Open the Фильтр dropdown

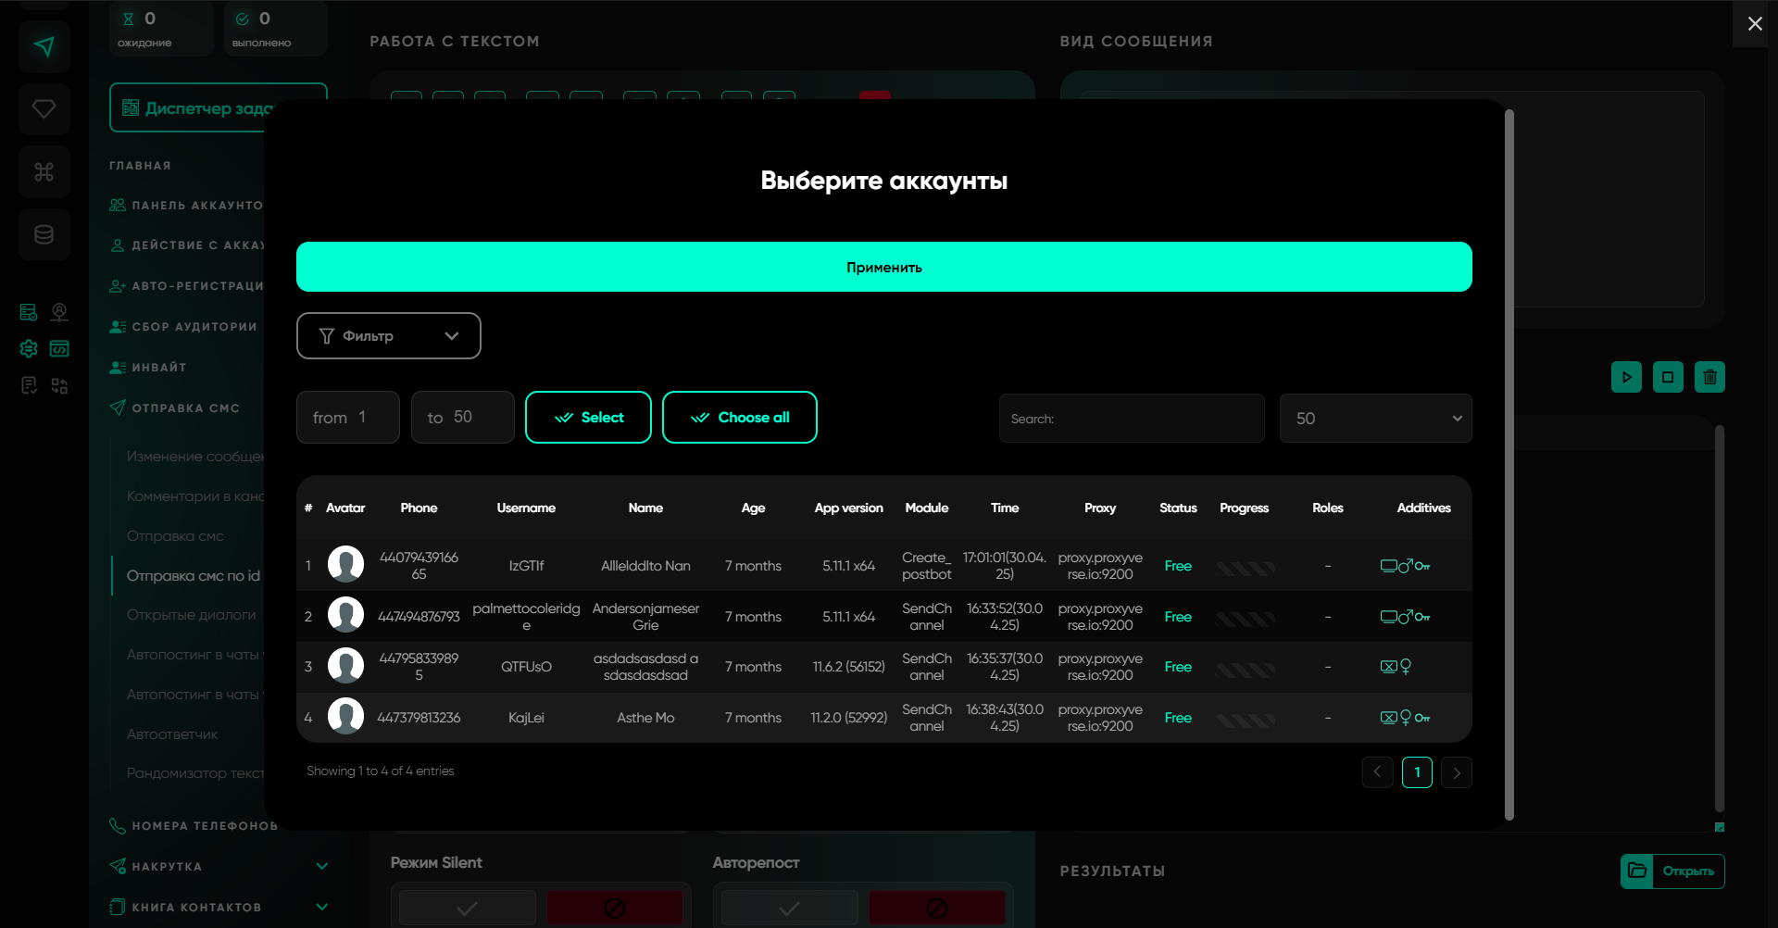point(388,335)
